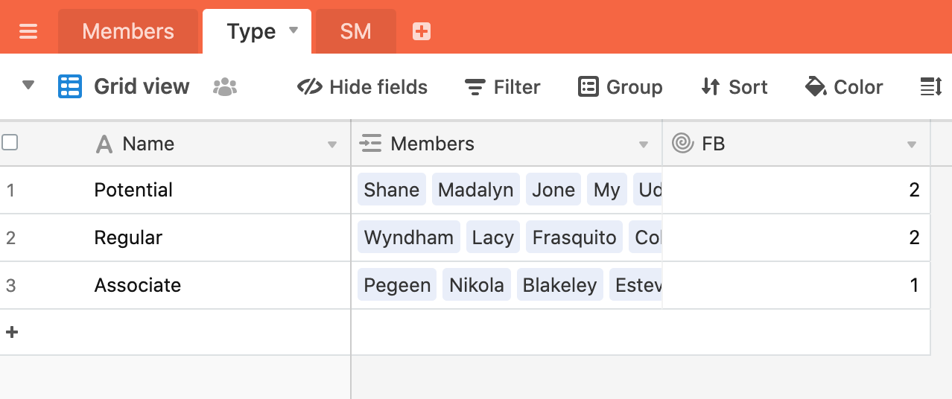Open the collaborators people icon
Image resolution: width=952 pixels, height=399 pixels.
pyautogui.click(x=224, y=87)
